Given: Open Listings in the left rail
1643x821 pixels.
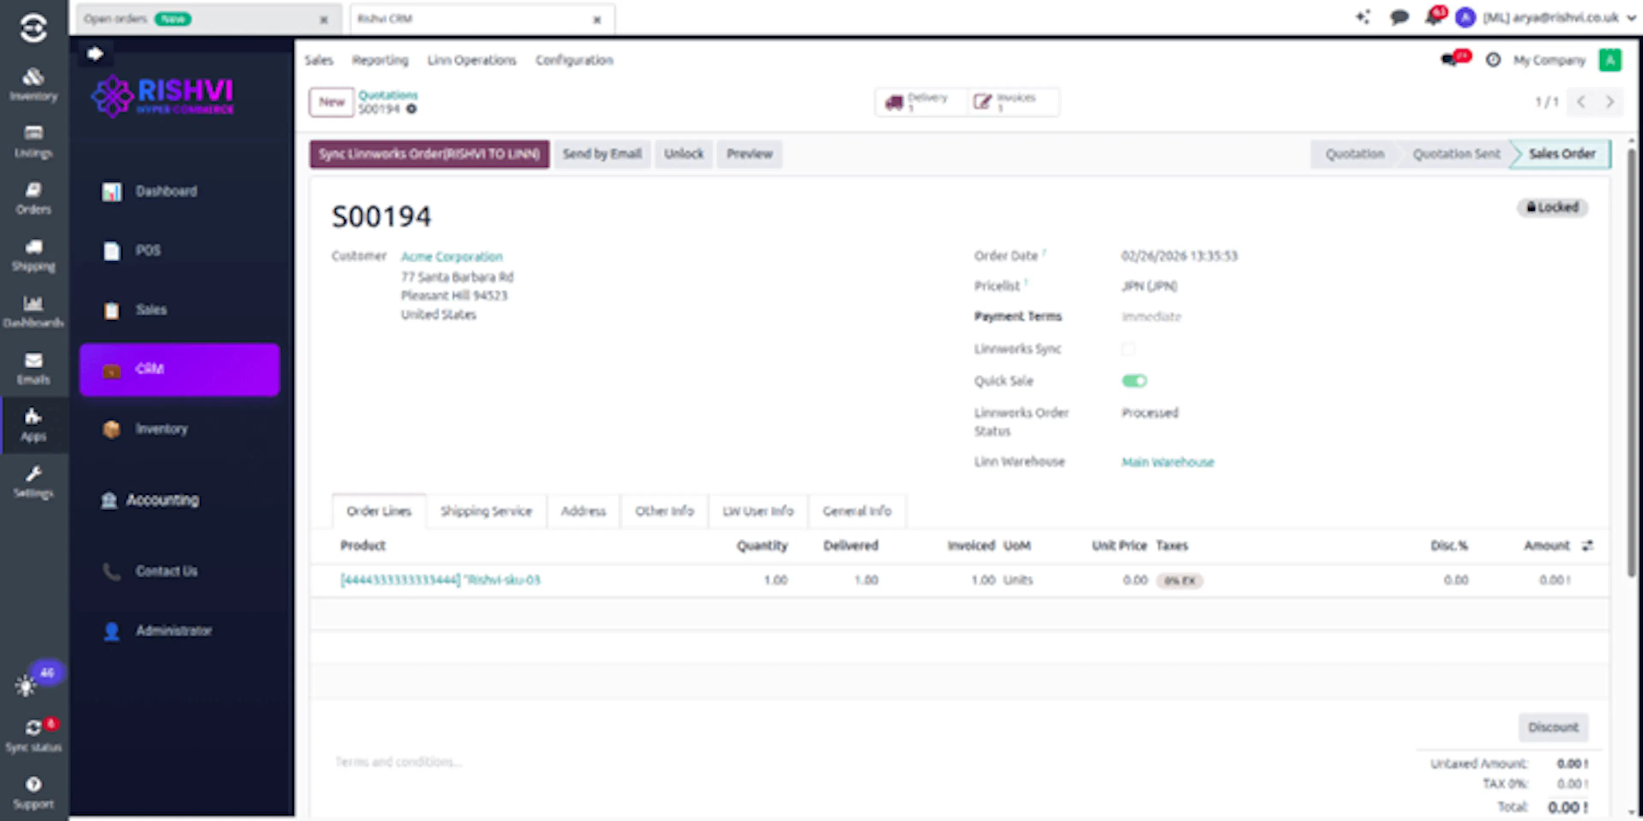Looking at the screenshot, I should point(33,142).
